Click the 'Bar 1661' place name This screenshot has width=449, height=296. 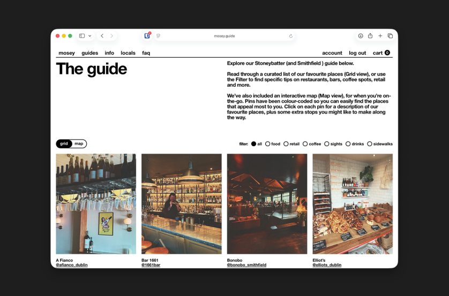click(150, 260)
